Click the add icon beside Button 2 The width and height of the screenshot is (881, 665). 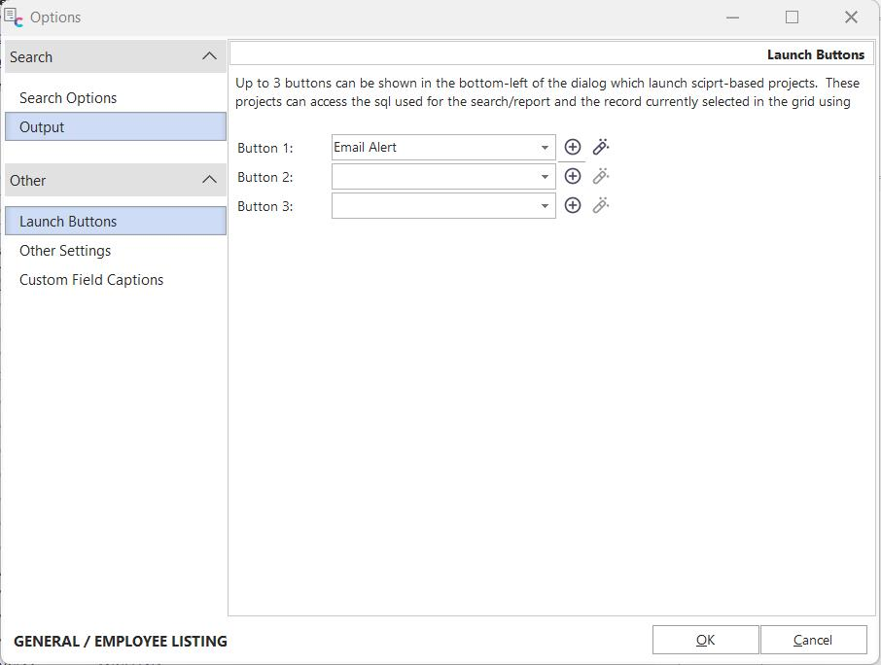point(573,176)
